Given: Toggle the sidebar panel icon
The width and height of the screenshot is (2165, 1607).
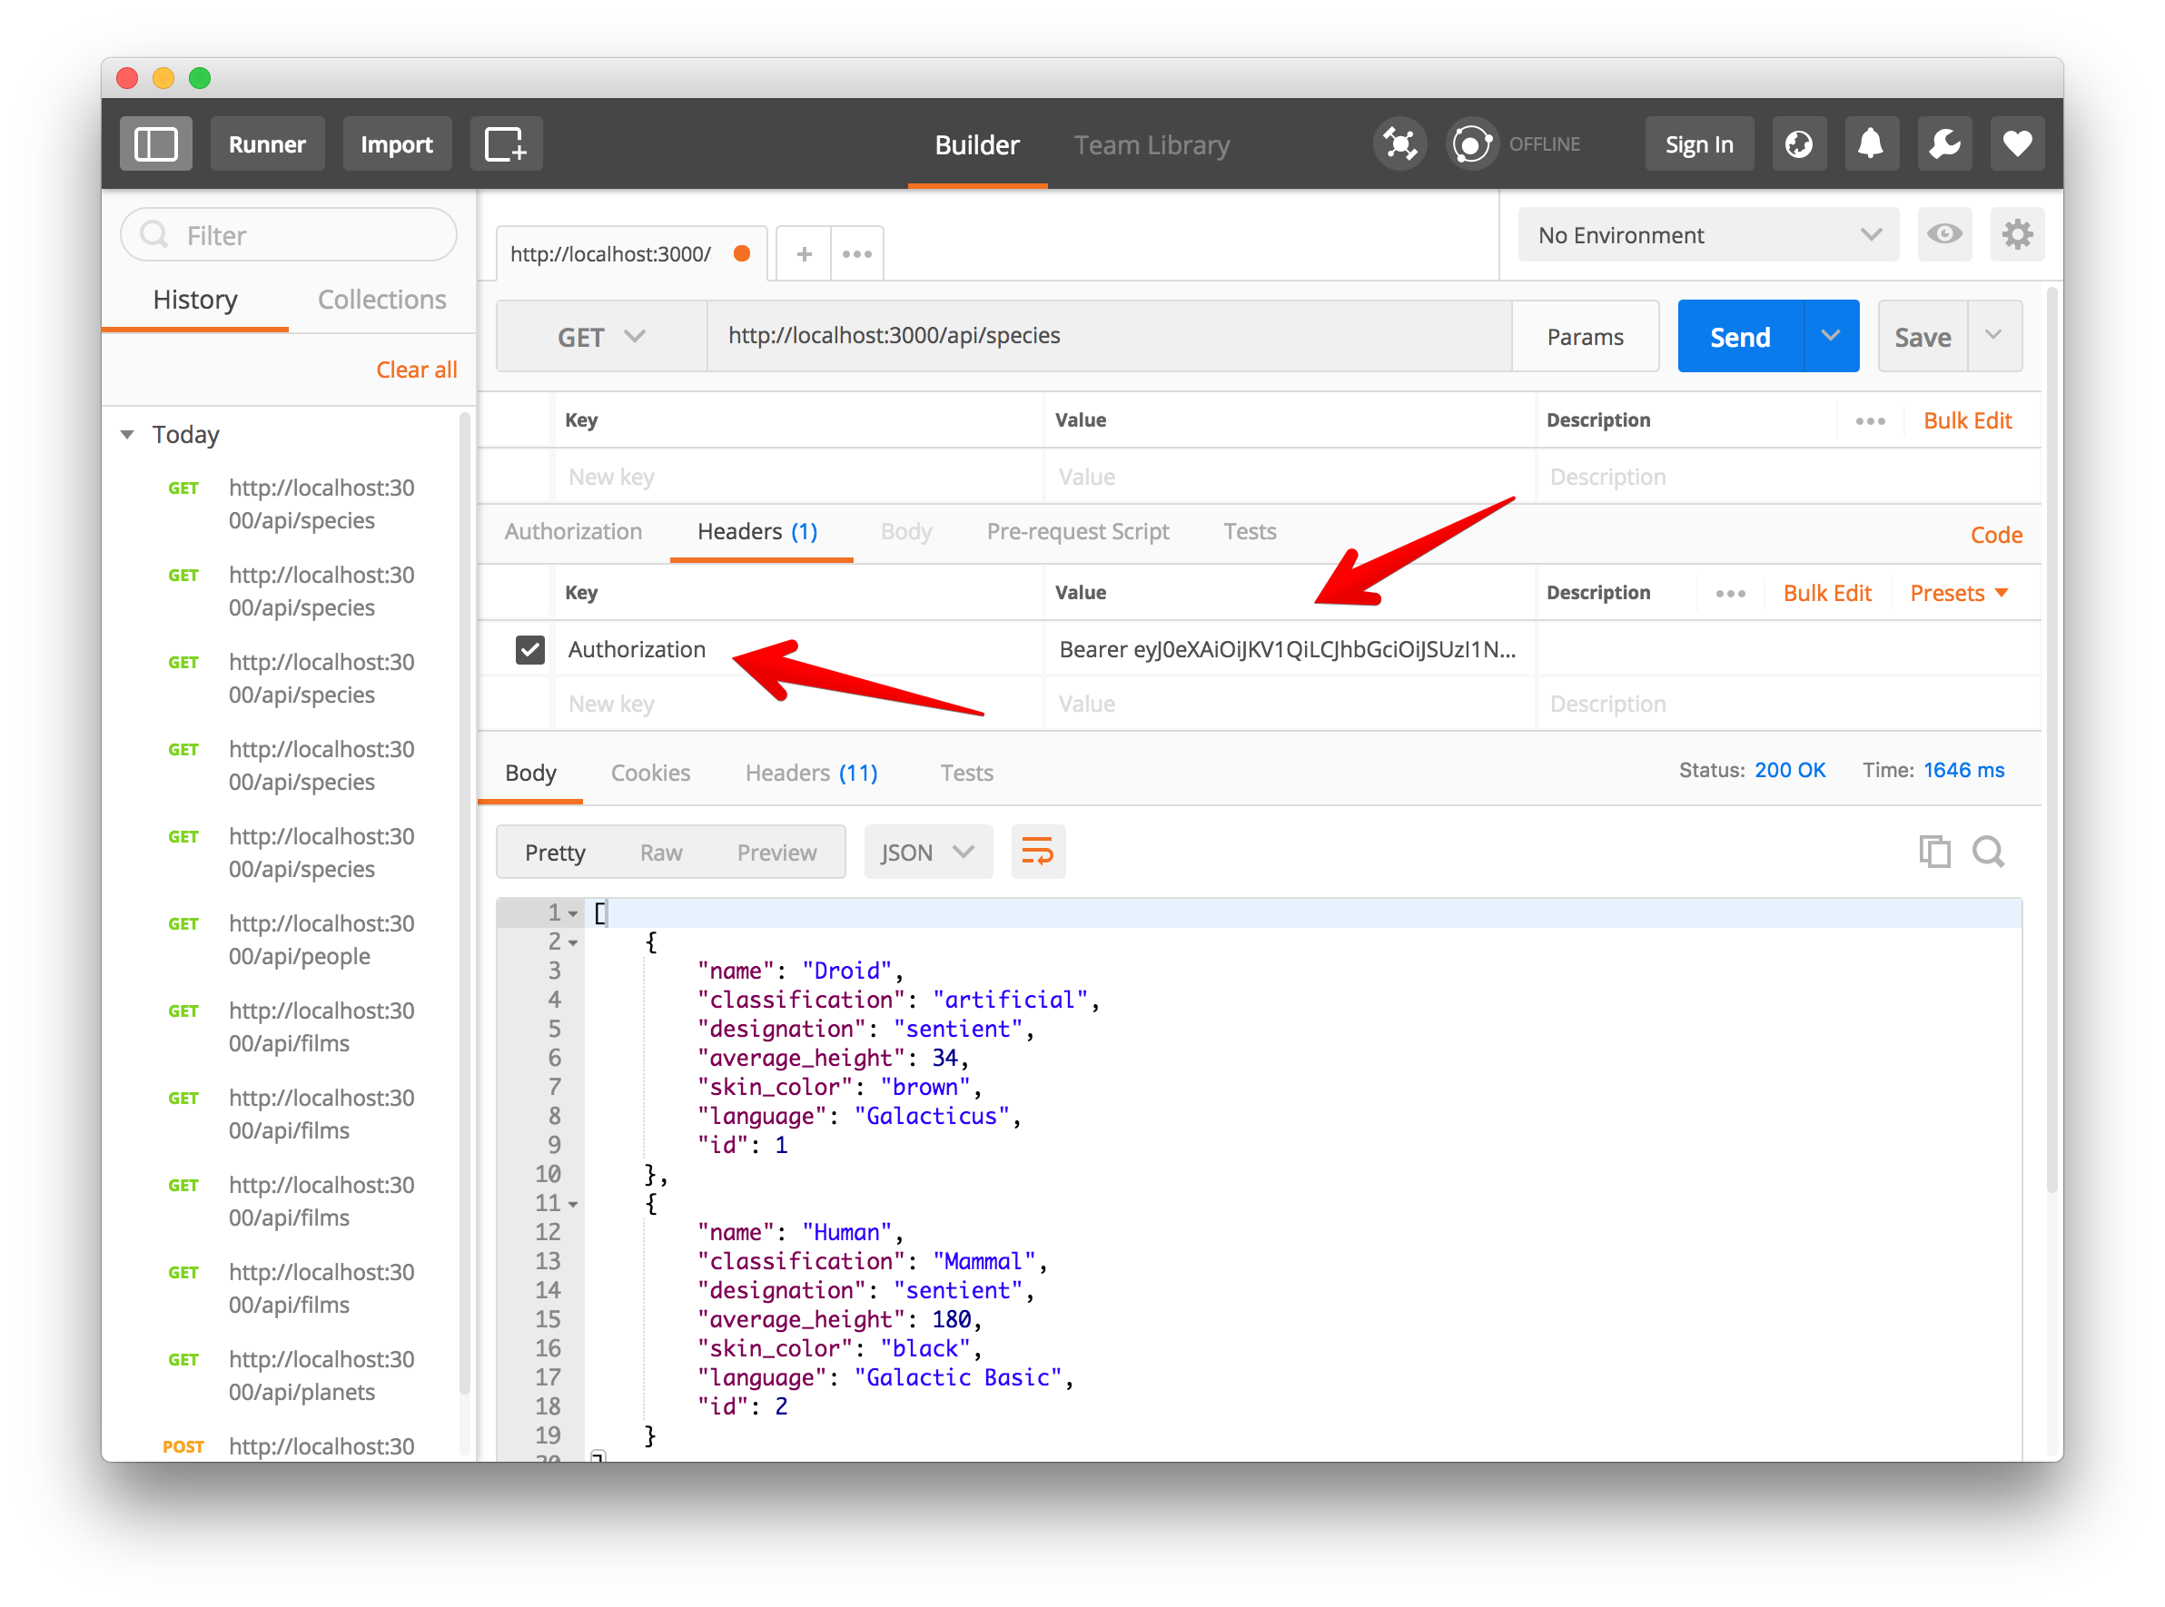Looking at the screenshot, I should coord(155,144).
